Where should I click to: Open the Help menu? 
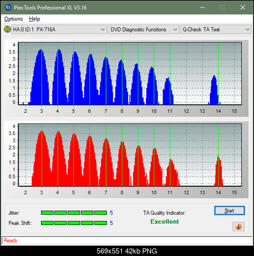[x=35, y=19]
